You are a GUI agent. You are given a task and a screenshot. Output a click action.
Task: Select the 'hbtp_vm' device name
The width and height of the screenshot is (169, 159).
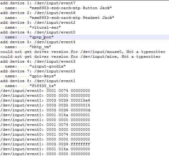click(40, 47)
